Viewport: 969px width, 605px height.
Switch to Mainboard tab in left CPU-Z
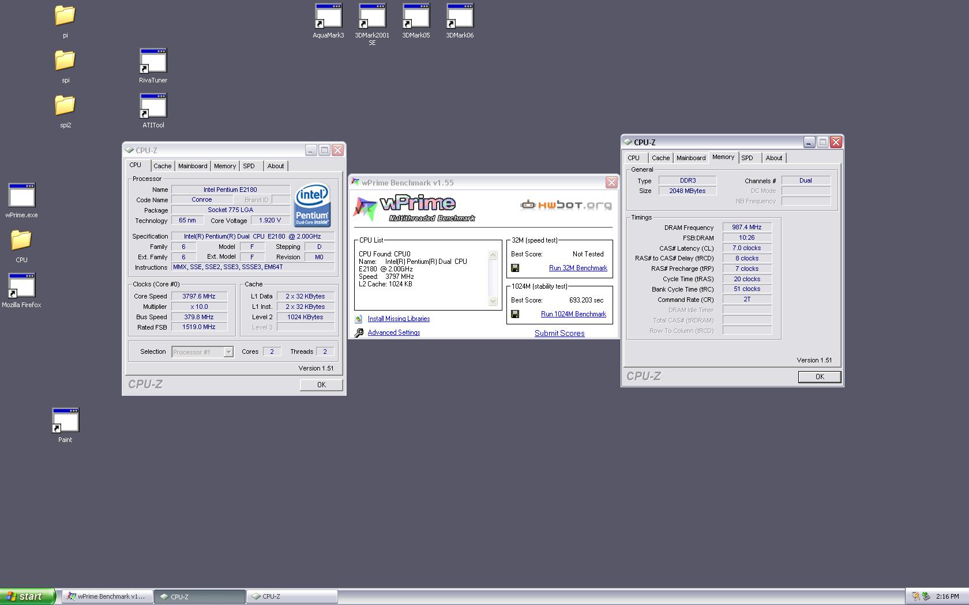click(193, 166)
